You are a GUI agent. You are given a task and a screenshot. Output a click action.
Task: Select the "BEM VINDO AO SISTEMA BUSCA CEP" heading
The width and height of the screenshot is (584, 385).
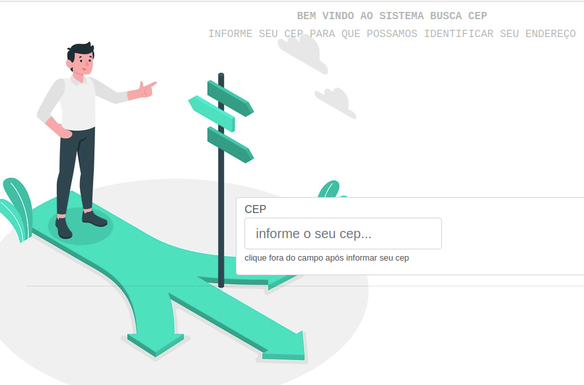pos(392,16)
